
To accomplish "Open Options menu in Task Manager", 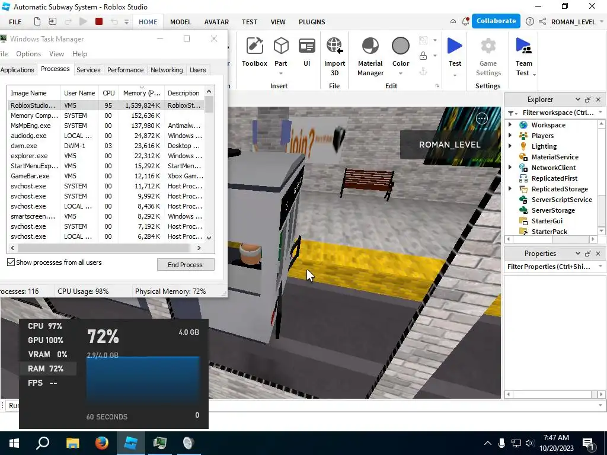I will click(x=28, y=54).
